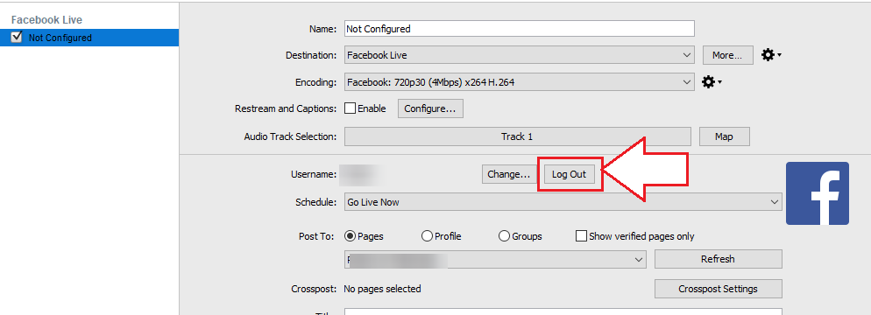This screenshot has height=315, width=871.
Task: Click the Change... username button
Action: [508, 174]
